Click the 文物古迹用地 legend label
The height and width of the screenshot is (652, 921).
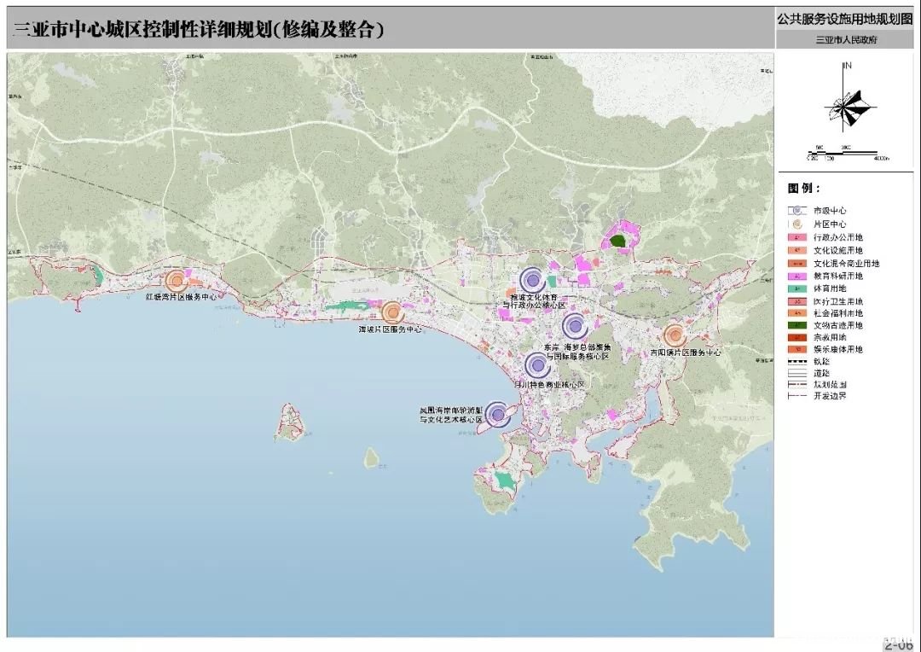tap(838, 325)
